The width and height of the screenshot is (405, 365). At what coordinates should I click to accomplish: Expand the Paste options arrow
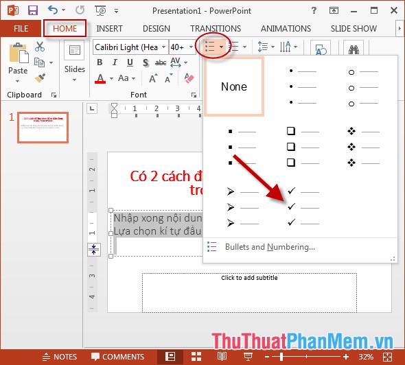pyautogui.click(x=18, y=81)
